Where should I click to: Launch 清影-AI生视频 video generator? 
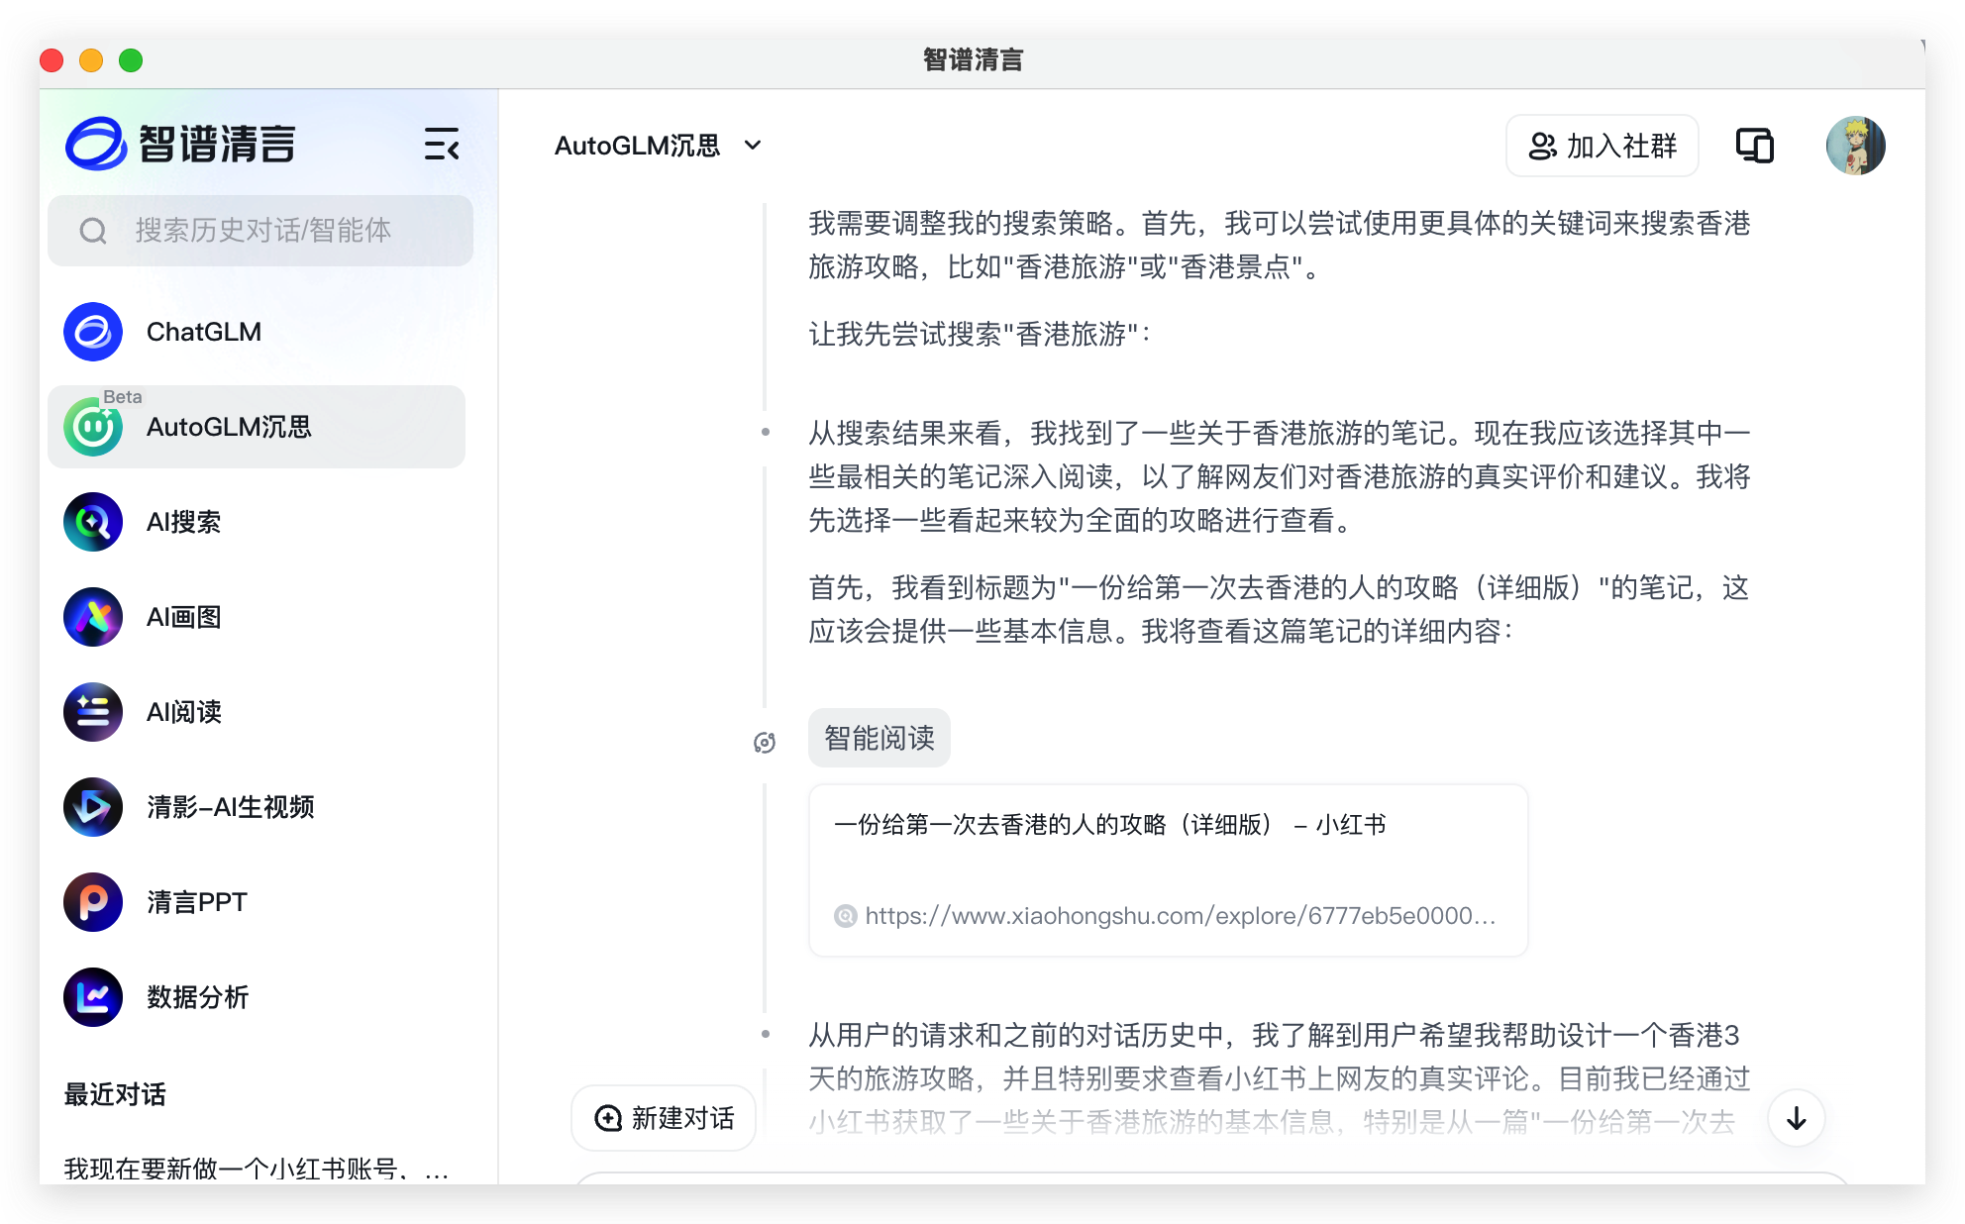click(230, 807)
